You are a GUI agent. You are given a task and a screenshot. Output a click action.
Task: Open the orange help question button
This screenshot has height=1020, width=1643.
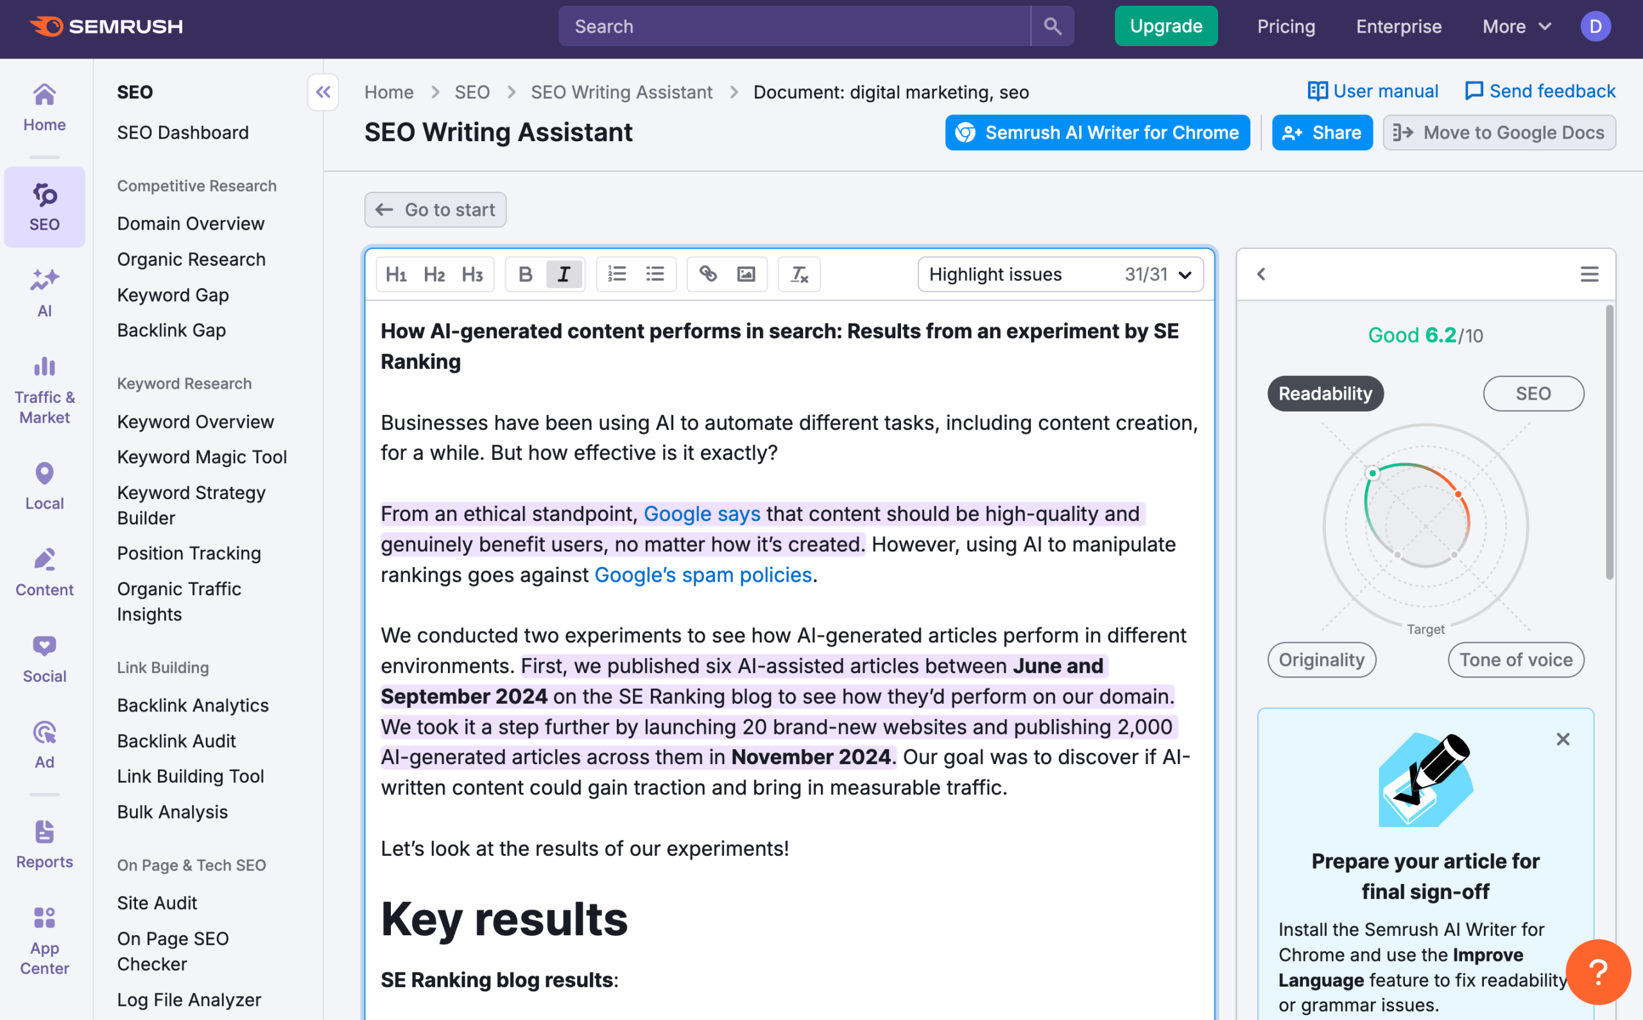click(1598, 971)
